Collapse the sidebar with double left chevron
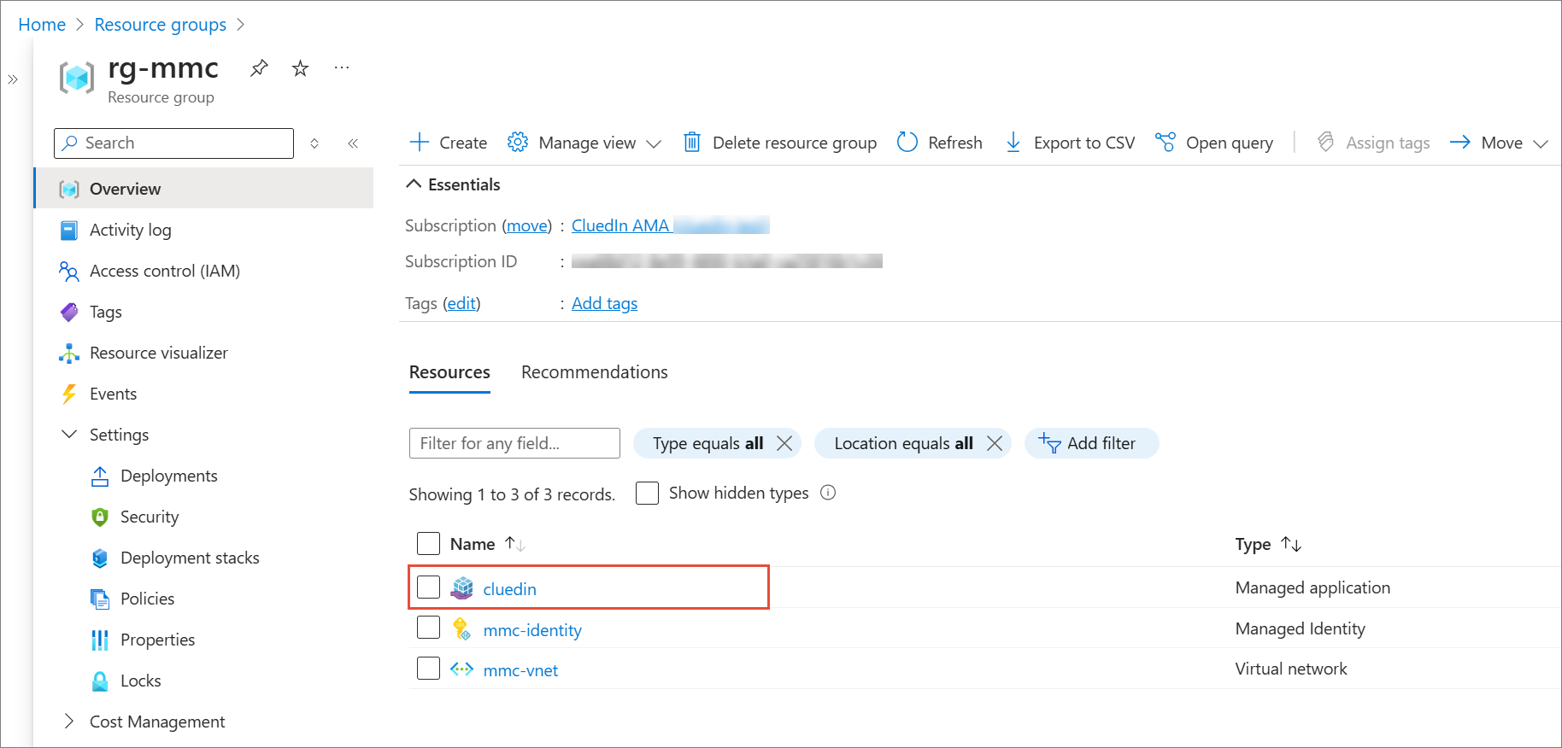This screenshot has height=748, width=1562. point(353,143)
